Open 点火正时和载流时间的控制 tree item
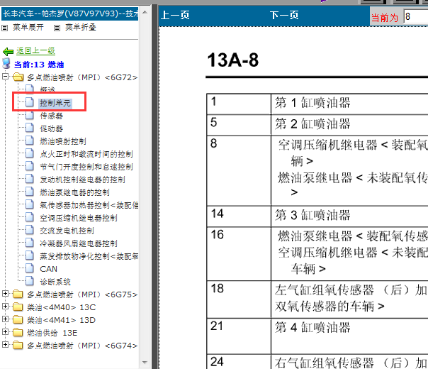 point(86,154)
